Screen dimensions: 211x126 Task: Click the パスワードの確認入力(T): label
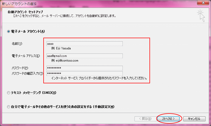coord(28,74)
